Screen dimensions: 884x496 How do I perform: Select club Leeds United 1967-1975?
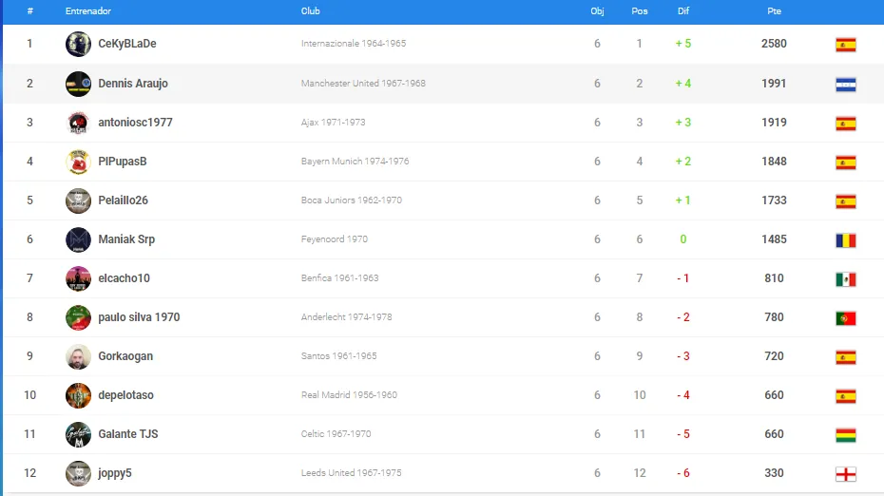(352, 473)
